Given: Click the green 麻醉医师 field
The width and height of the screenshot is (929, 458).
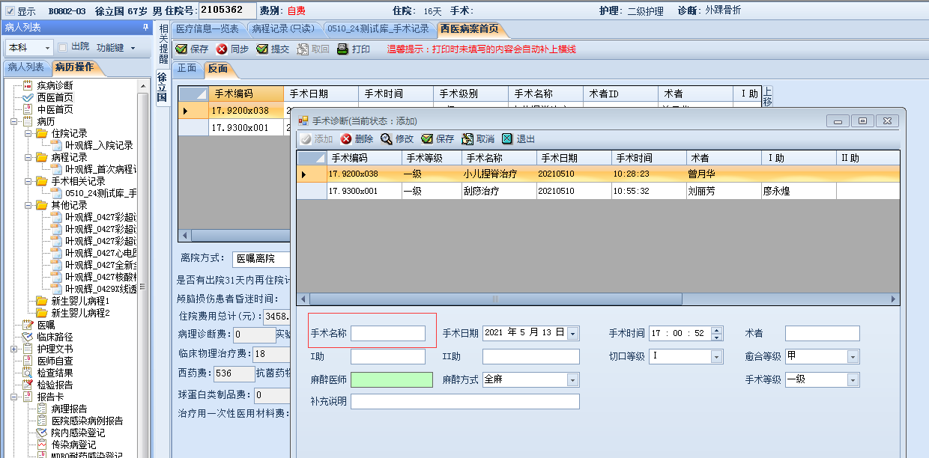Looking at the screenshot, I should pos(392,379).
